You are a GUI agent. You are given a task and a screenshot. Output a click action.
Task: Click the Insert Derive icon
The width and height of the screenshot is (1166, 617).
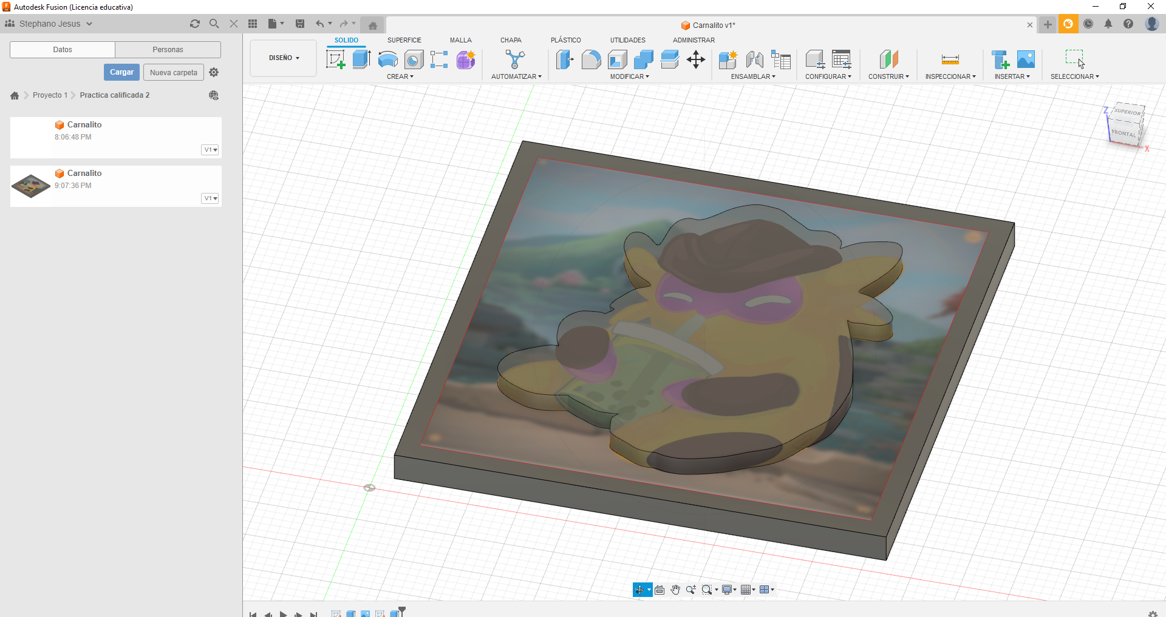coord(1000,59)
